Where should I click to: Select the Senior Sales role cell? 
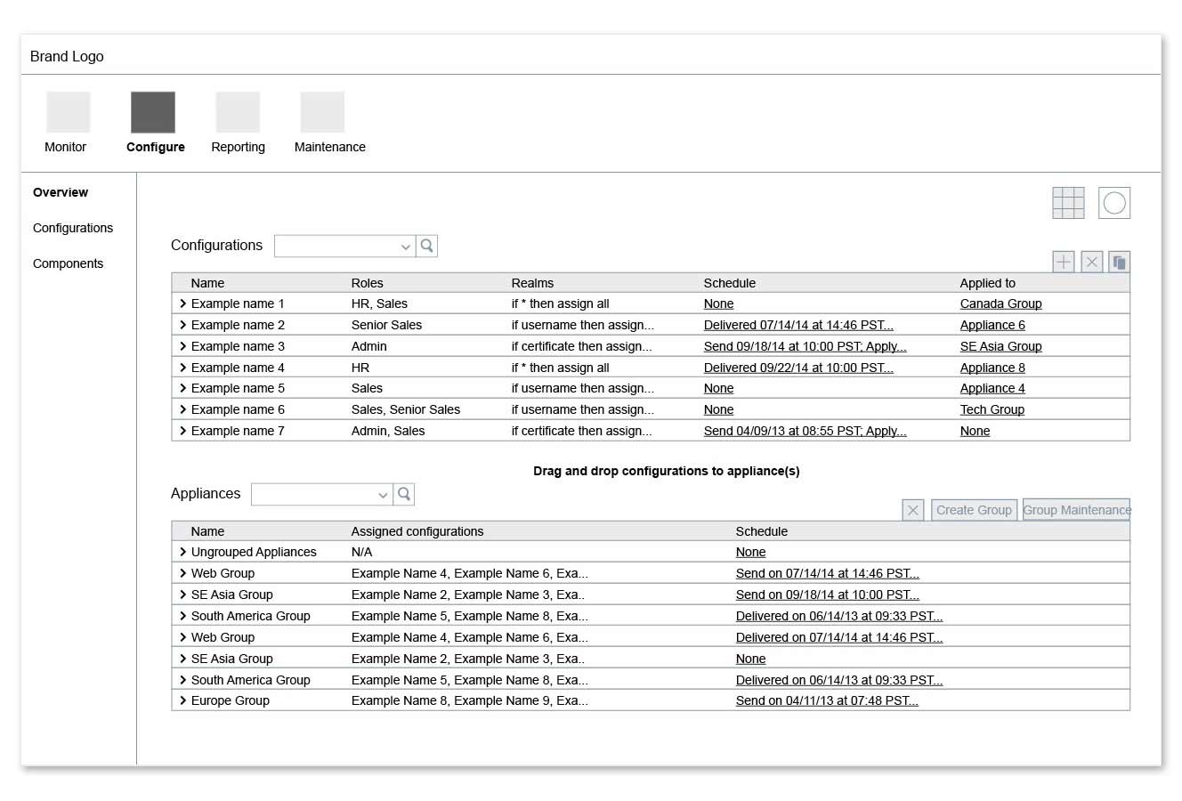click(x=386, y=325)
